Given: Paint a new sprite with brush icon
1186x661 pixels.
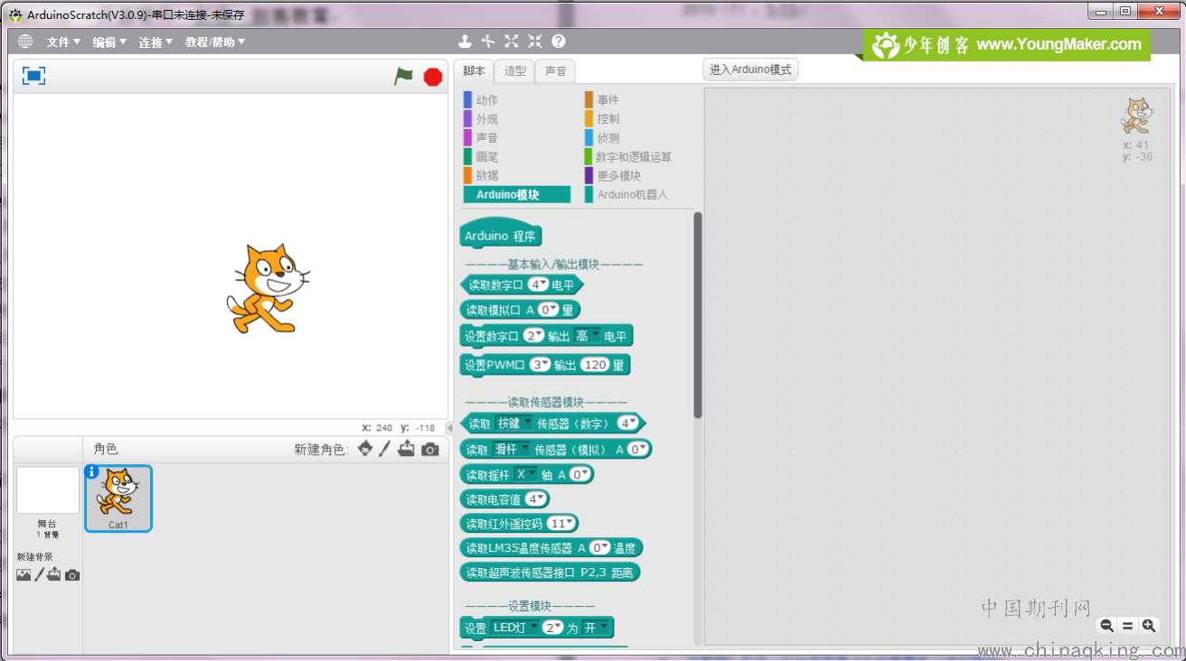Looking at the screenshot, I should pos(385,449).
